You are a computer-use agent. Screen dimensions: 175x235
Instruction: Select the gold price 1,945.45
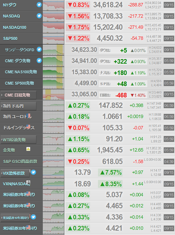click(x=110, y=150)
